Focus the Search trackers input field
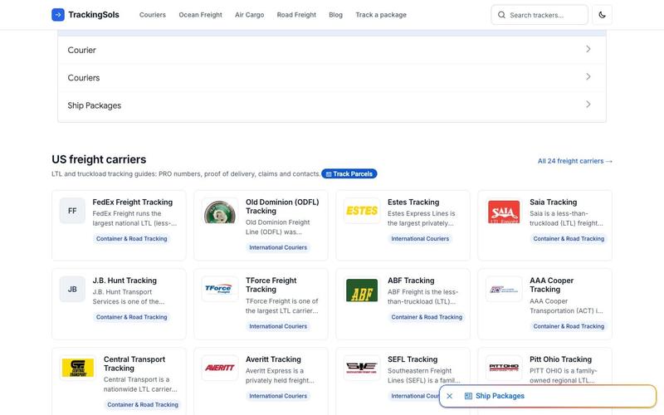Viewport: 664px width, 415px height. point(539,15)
